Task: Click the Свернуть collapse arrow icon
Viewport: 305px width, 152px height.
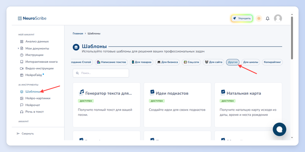Action: tap(18, 133)
